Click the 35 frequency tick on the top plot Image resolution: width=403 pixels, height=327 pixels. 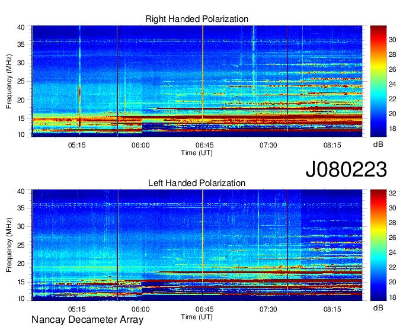[x=21, y=44]
